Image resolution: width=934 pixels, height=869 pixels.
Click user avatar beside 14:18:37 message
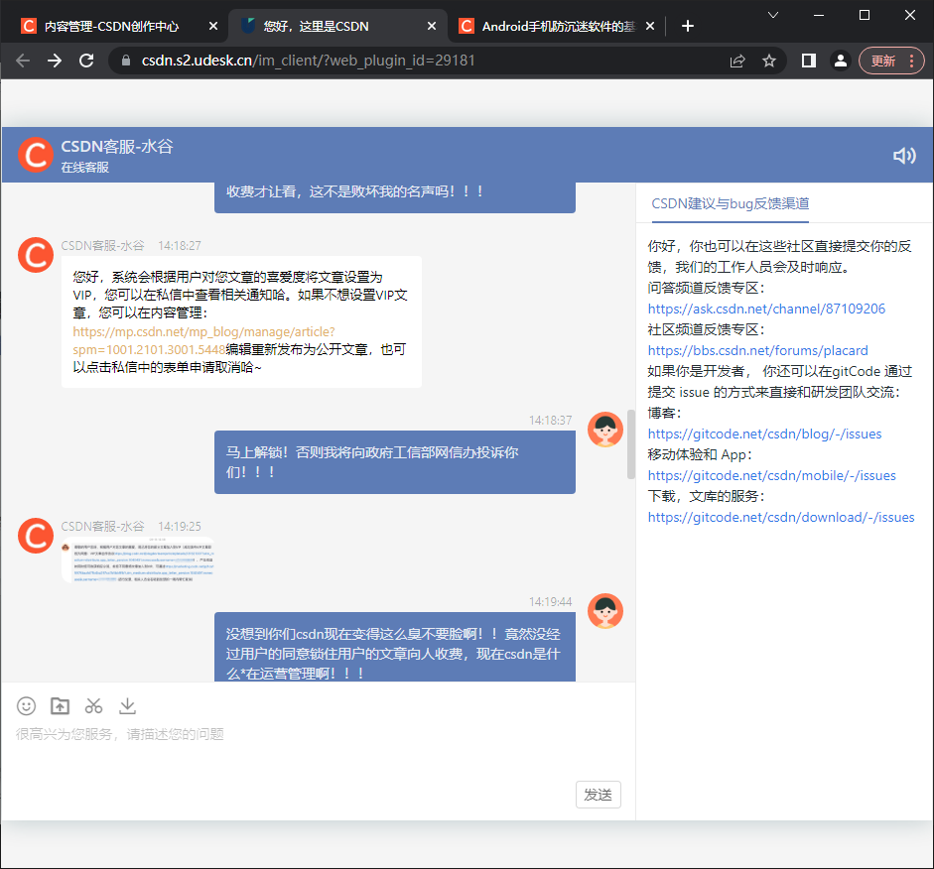pos(605,430)
